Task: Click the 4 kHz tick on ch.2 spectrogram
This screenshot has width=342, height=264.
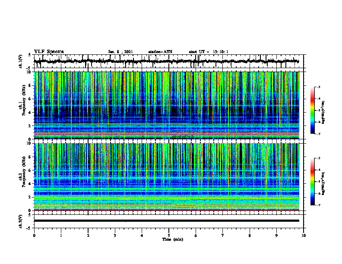Action: tap(31, 184)
